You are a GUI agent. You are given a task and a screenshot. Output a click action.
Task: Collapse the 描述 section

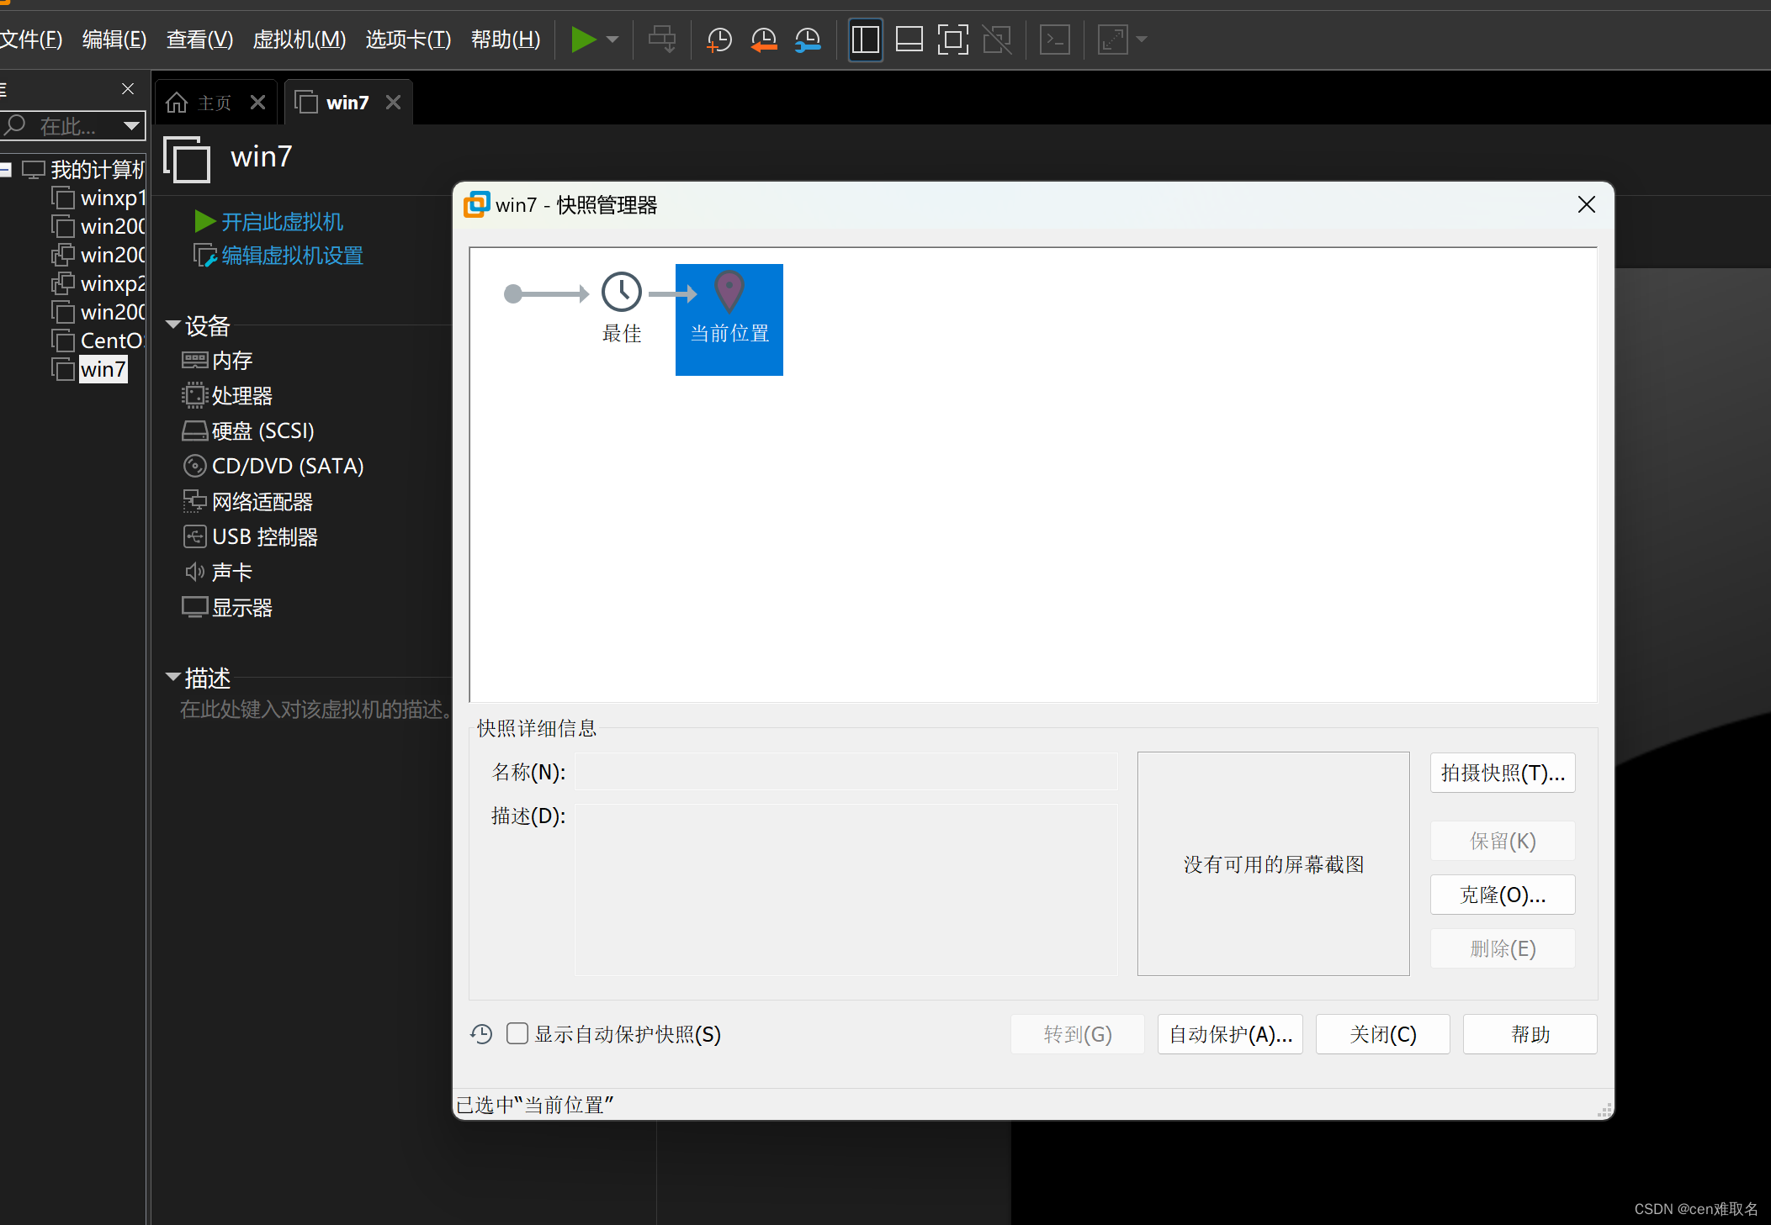click(173, 677)
